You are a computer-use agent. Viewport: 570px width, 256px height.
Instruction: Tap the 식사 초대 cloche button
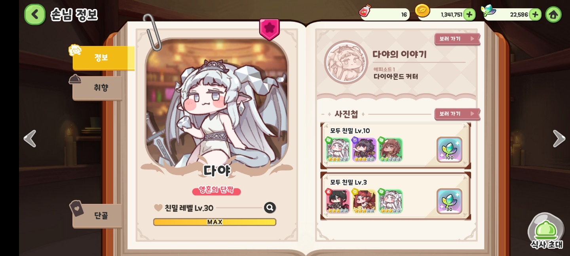pos(546,232)
